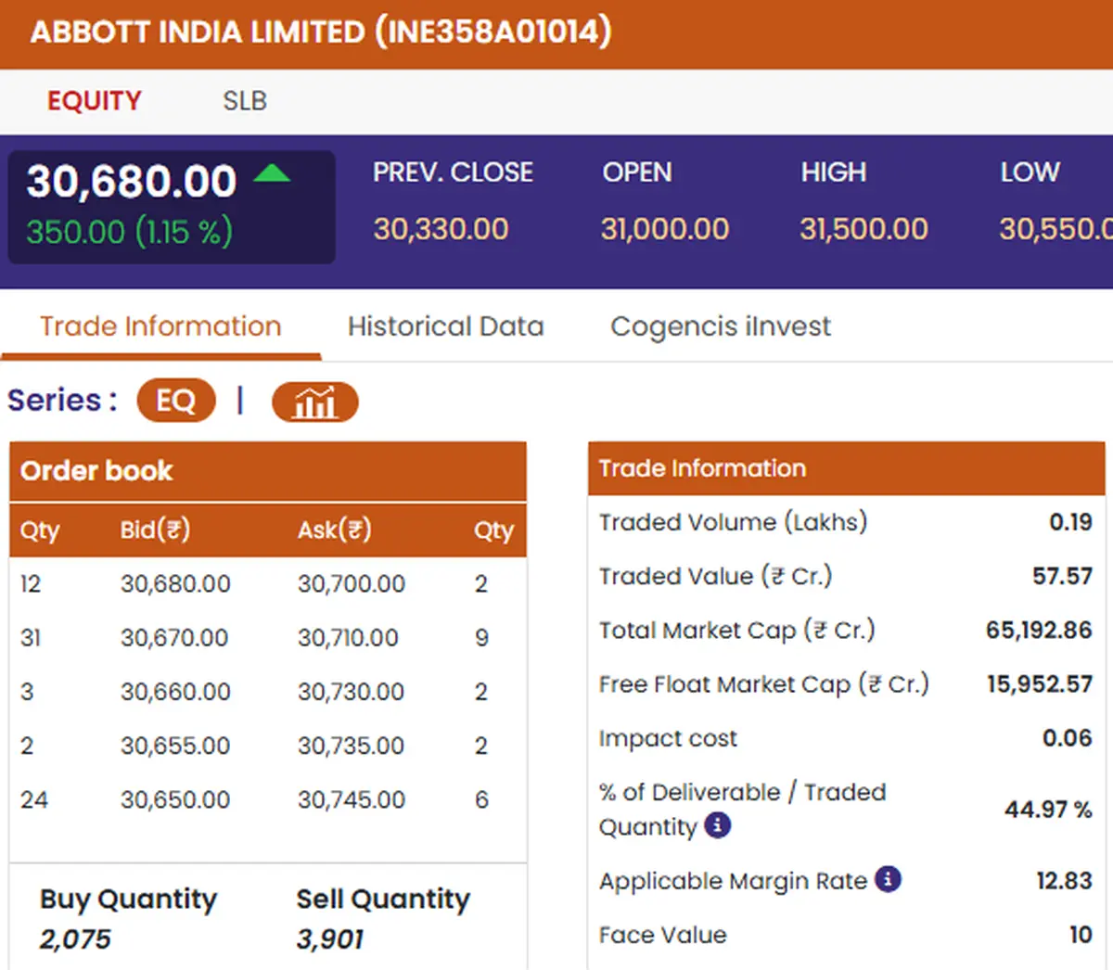The width and height of the screenshot is (1113, 970).
Task: Click the ask price 30,730.00
Action: coord(351,692)
